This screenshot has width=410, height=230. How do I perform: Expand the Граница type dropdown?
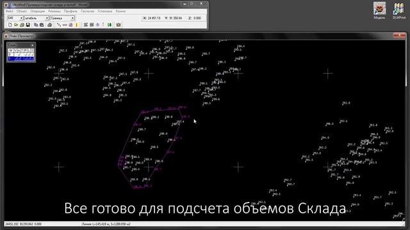(x=72, y=18)
